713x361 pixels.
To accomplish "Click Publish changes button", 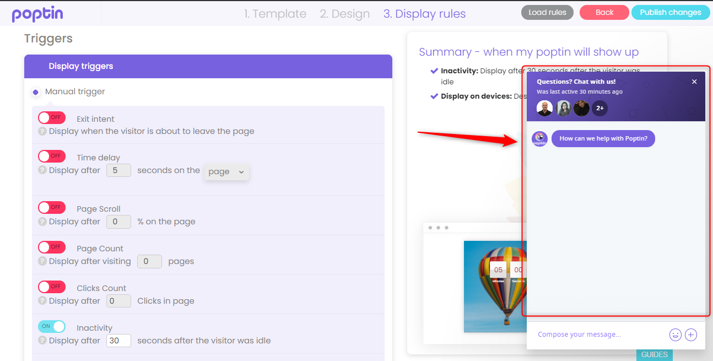I will tap(671, 12).
